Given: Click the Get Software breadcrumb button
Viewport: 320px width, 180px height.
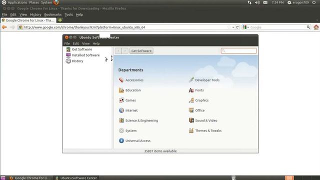Looking at the screenshot, I should click(x=141, y=51).
